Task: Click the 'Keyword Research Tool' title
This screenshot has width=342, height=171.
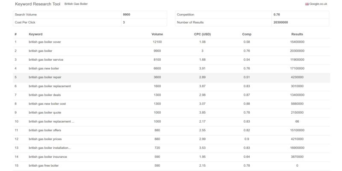Action: (x=38, y=4)
